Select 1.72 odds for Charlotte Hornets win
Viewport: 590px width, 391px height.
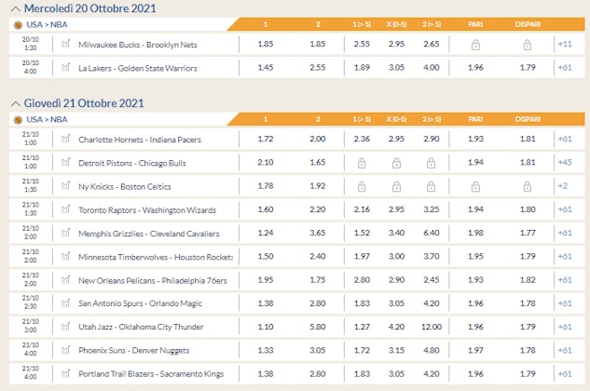[266, 139]
